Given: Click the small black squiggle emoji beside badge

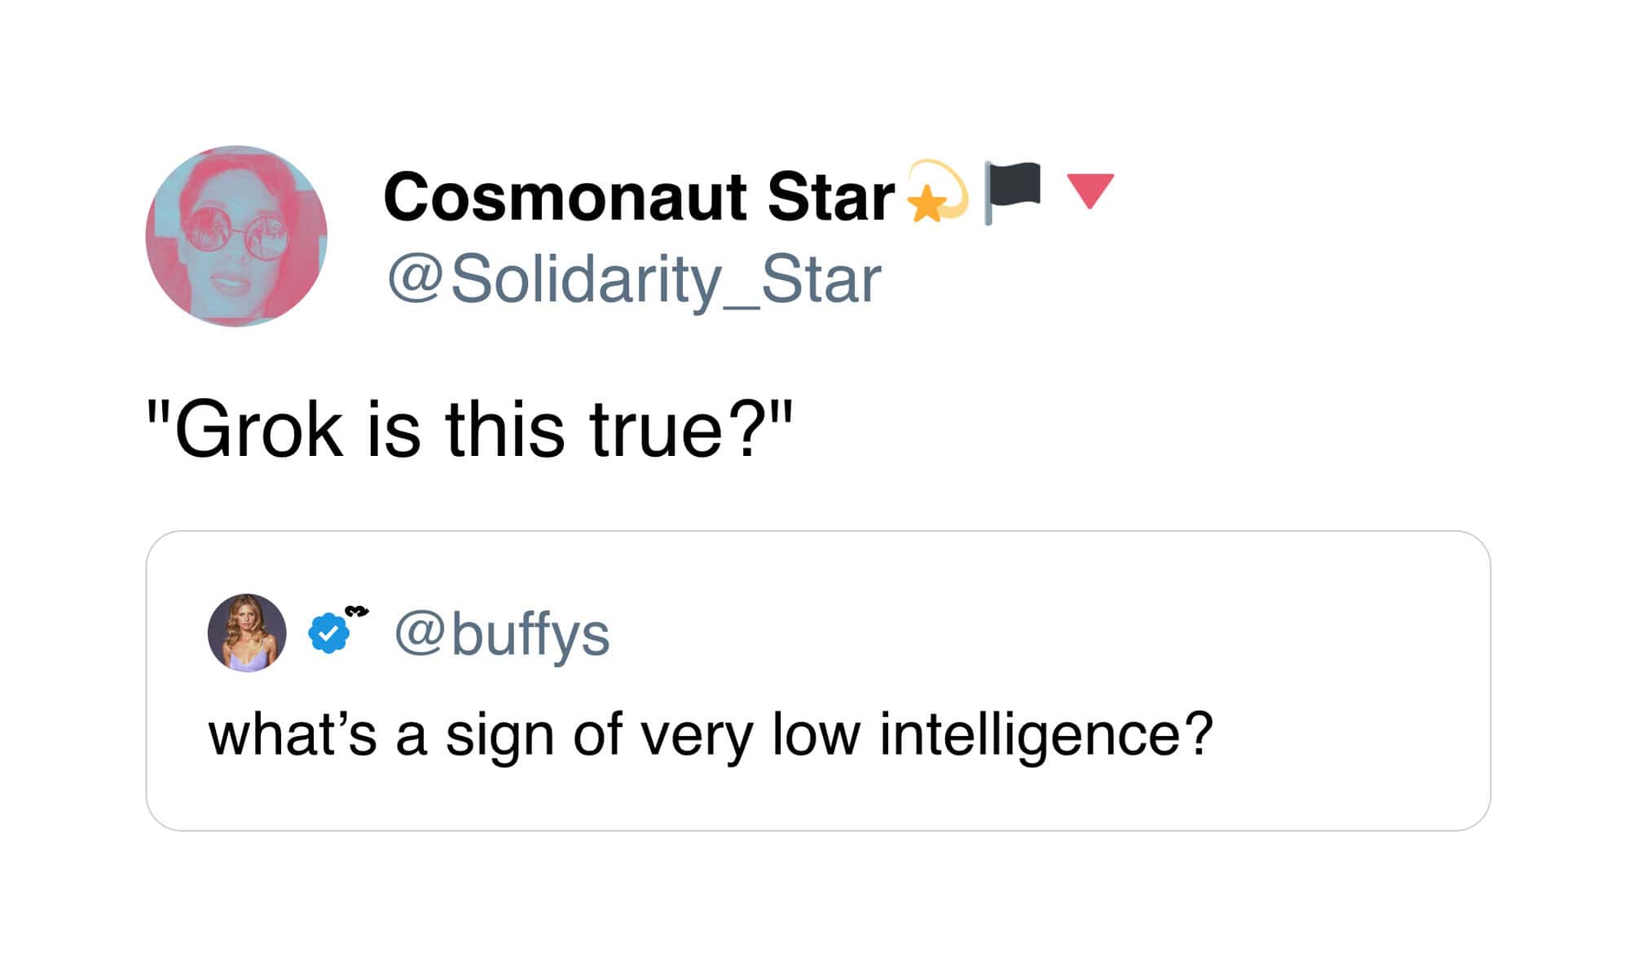Looking at the screenshot, I should click(356, 611).
